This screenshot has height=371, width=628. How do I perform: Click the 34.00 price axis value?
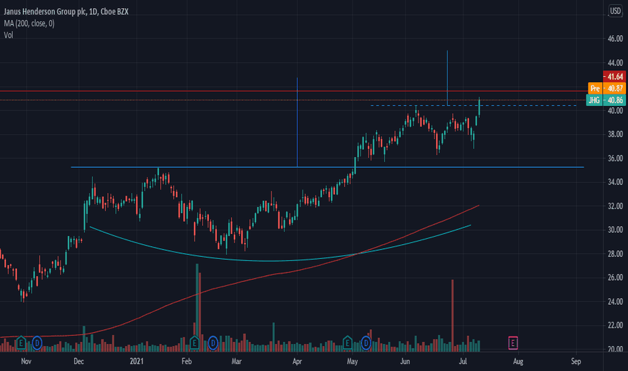(615, 181)
